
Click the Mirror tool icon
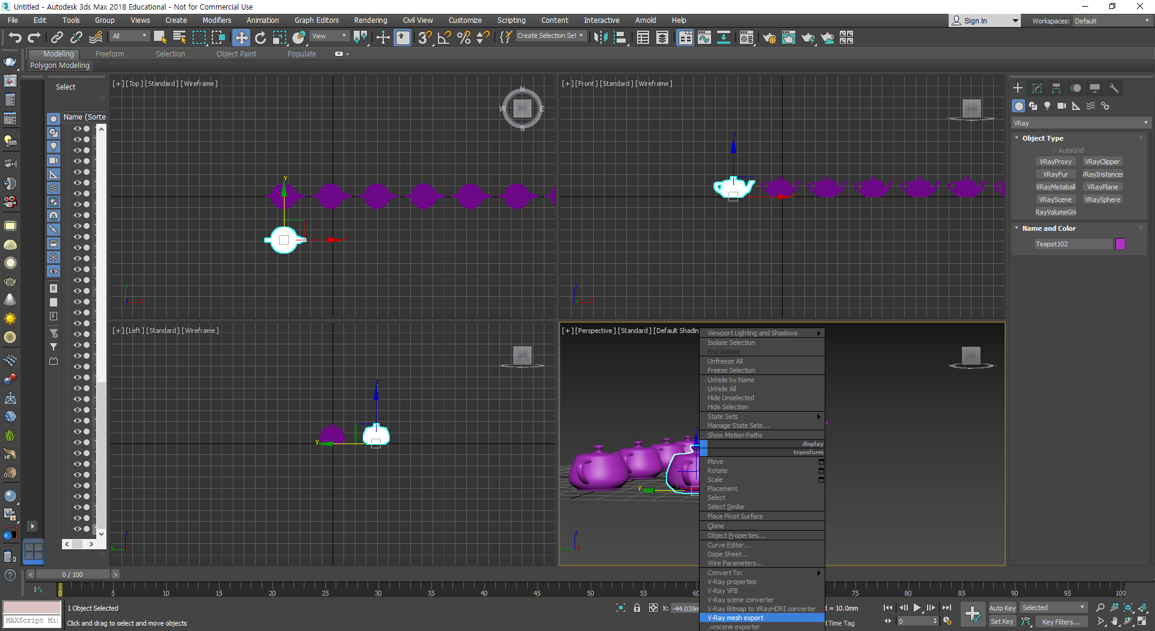coord(600,38)
